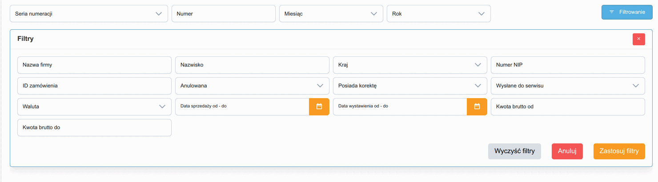658x182 pixels.
Task: Open the Miesiąc dropdown
Action: pos(331,14)
